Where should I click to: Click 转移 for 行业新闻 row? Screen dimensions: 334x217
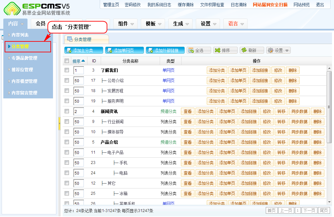pyautogui.click(x=281, y=122)
